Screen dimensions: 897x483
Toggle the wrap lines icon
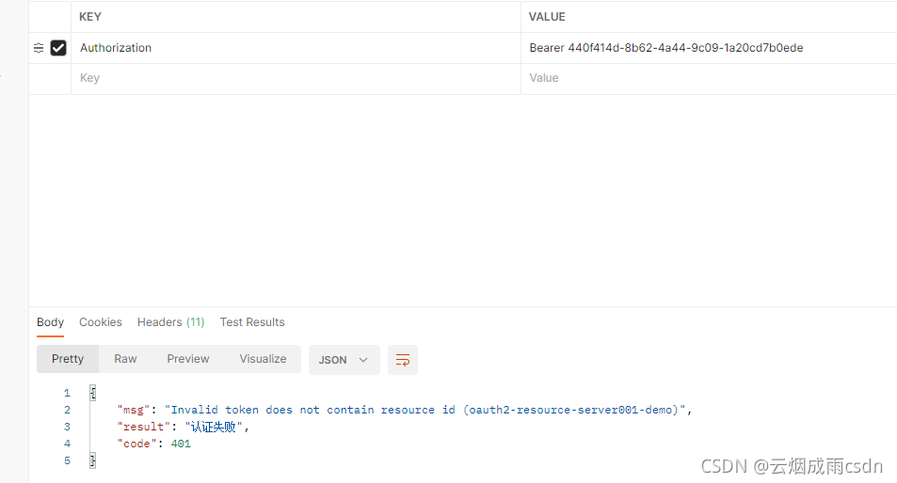click(403, 360)
